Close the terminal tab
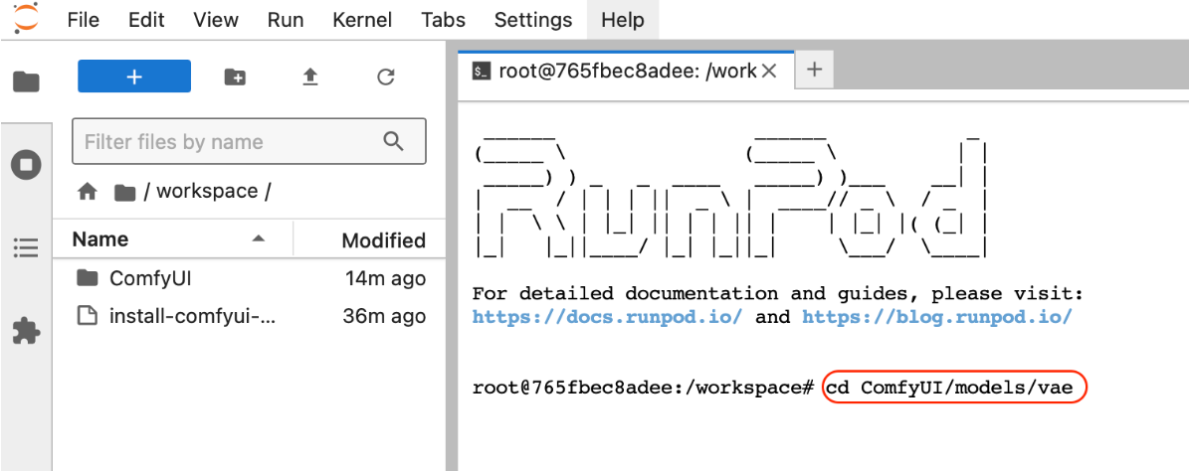This screenshot has width=1189, height=471. click(x=769, y=71)
